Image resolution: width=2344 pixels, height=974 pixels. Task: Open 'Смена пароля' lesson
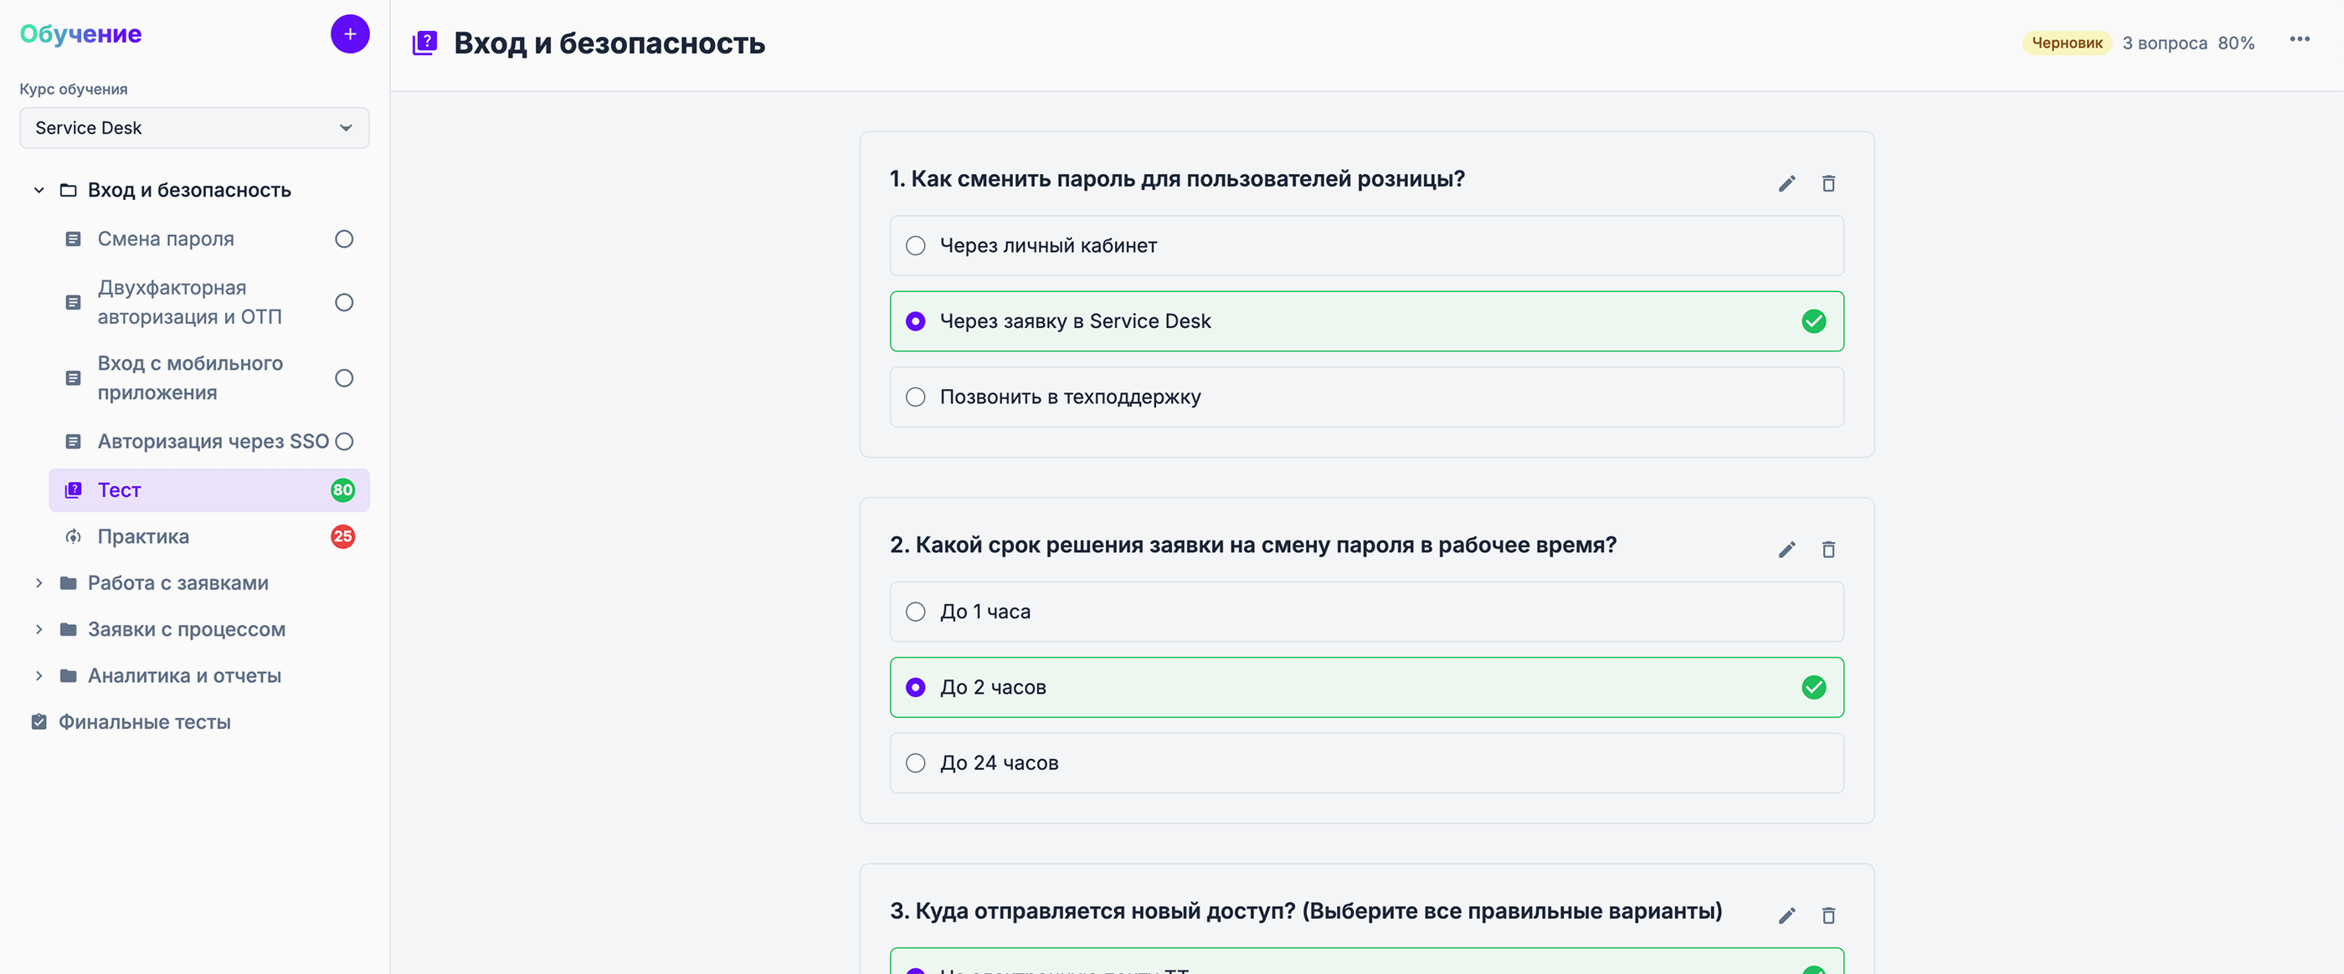[166, 239]
